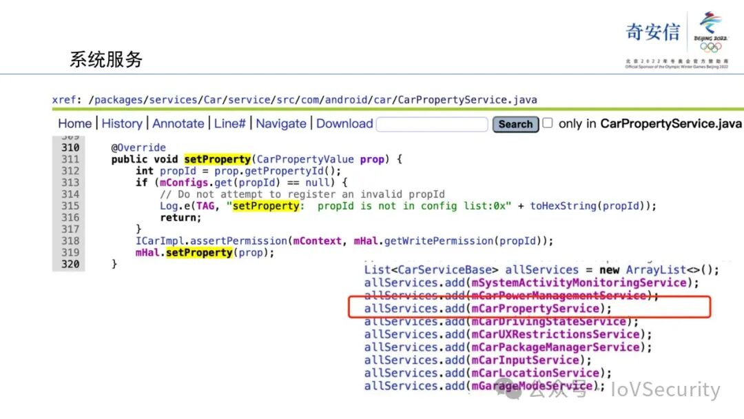Click the @Override annotation

pos(138,147)
